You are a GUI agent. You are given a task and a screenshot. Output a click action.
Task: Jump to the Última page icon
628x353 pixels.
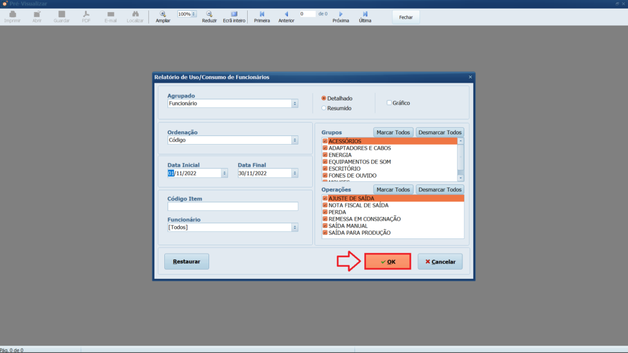pyautogui.click(x=365, y=13)
